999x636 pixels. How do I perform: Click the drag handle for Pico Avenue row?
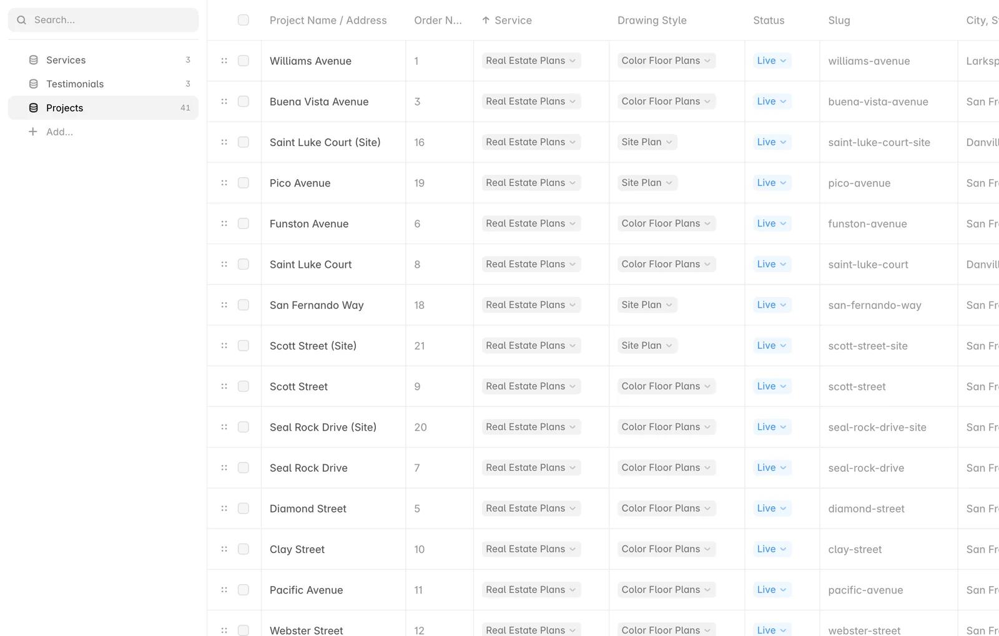[224, 183]
